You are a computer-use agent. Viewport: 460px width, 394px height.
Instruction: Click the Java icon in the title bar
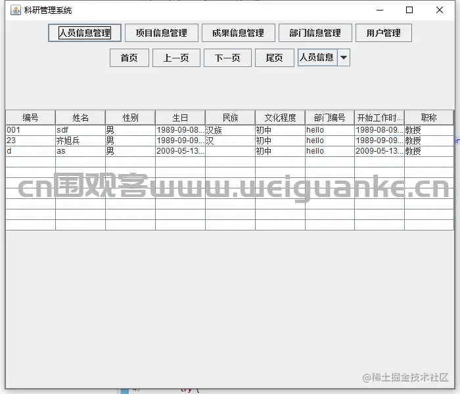tap(15, 11)
